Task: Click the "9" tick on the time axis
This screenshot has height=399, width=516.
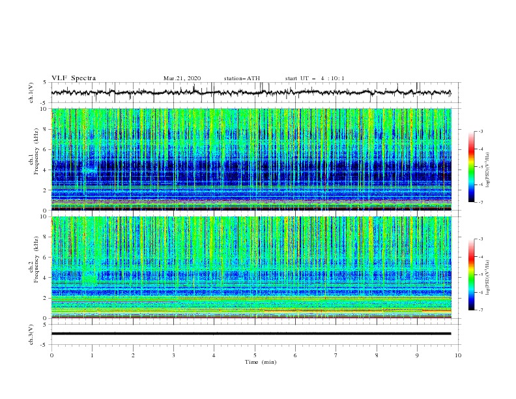Action: (417, 355)
